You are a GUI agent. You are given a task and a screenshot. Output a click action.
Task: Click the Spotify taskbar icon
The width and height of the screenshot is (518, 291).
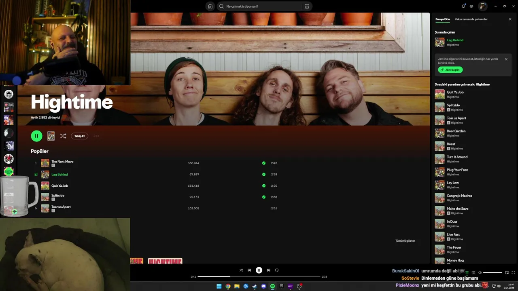[272, 286]
